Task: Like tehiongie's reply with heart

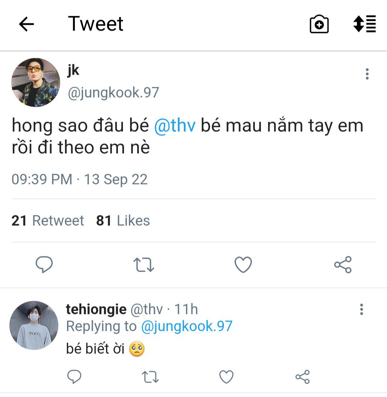Action: pyautogui.click(x=226, y=377)
